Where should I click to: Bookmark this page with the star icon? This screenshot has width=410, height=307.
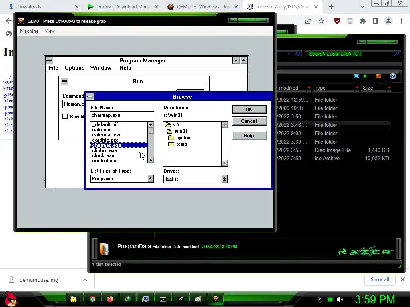[321, 21]
